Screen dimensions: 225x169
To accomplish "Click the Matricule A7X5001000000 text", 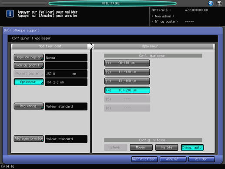I will tap(180, 10).
